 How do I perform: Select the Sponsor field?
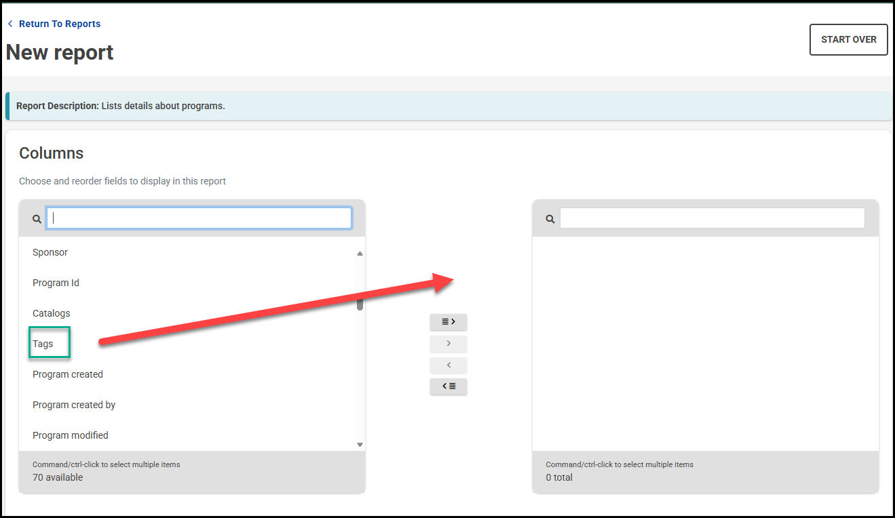click(x=50, y=252)
